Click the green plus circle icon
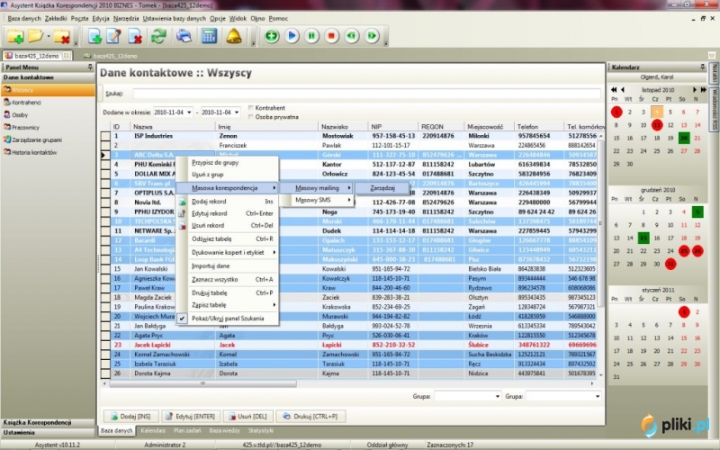The width and height of the screenshot is (720, 450). pyautogui.click(x=272, y=36)
